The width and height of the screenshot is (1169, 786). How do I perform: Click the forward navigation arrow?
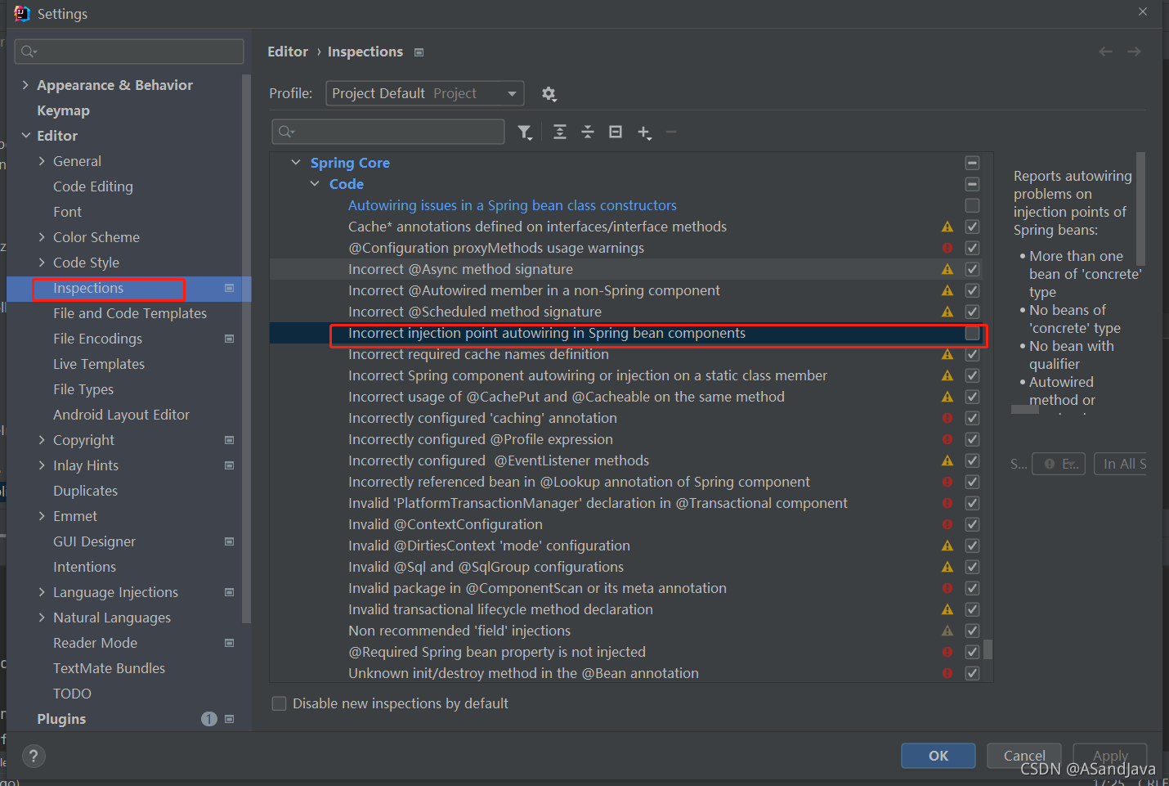click(x=1134, y=52)
